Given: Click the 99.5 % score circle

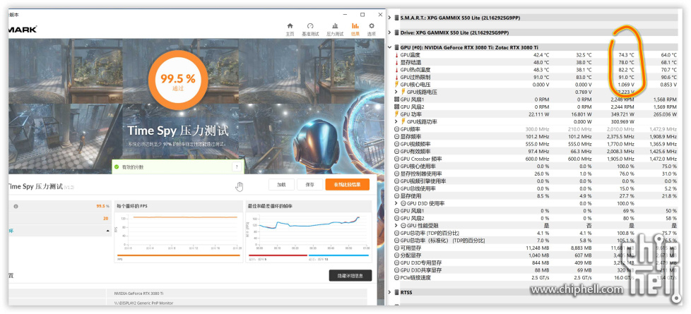Looking at the screenshot, I should (178, 80).
